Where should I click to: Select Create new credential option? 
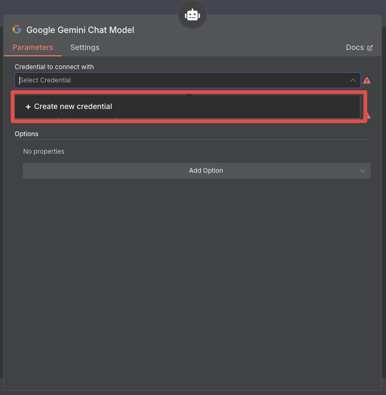coord(187,106)
